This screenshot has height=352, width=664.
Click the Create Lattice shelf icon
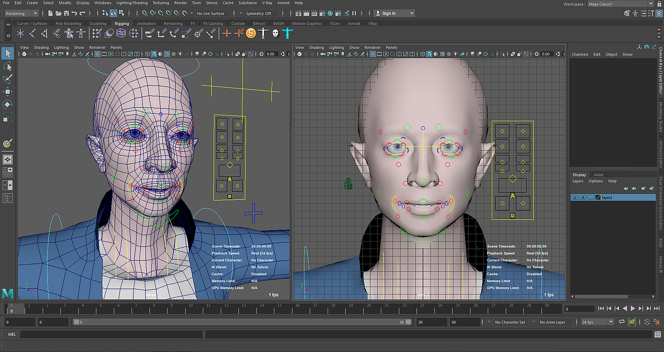click(x=121, y=34)
